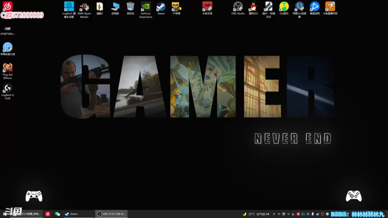Open NetEase UU accelerator shortcut
Screen dimensions: 388x218
coord(299,10)
